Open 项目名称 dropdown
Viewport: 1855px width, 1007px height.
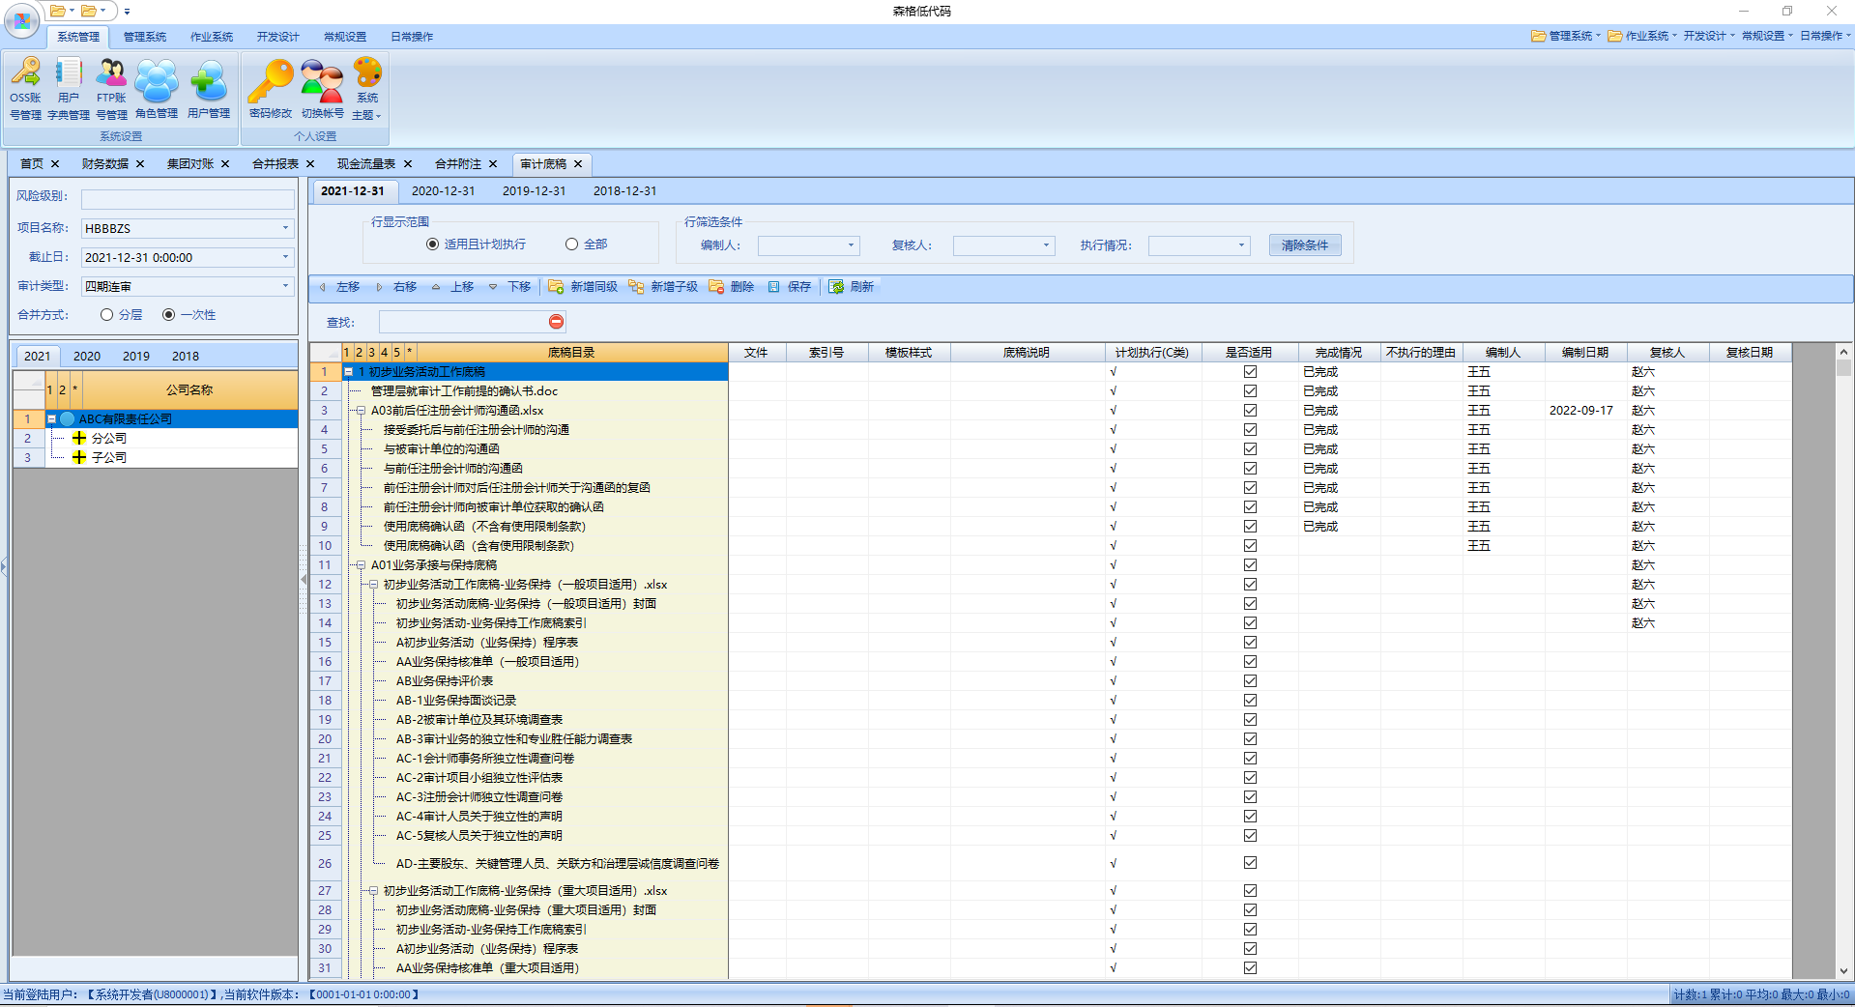pyautogui.click(x=285, y=228)
